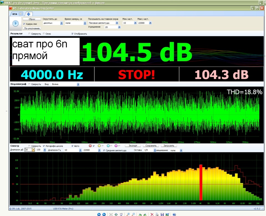The height and width of the screenshot is (216, 266).
Task: Toggle the Авто checkbox
Action: click(72, 146)
